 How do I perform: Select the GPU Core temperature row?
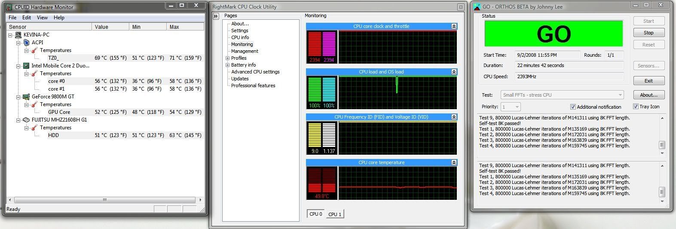(x=125, y=112)
